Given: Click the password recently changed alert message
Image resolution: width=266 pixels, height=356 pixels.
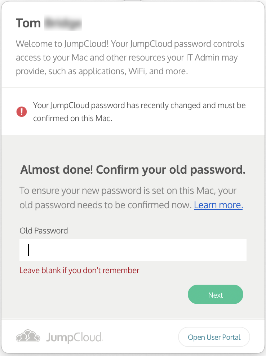Looking at the screenshot, I should point(139,112).
